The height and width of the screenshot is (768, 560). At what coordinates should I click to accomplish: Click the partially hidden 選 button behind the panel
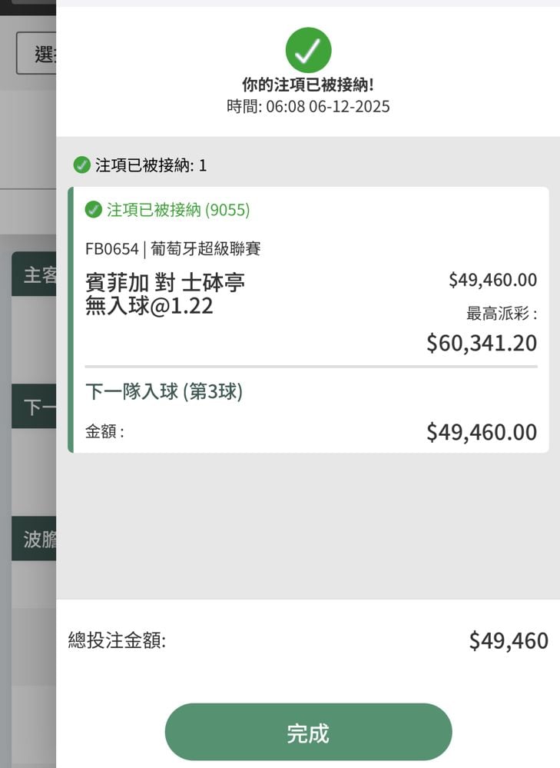click(37, 54)
